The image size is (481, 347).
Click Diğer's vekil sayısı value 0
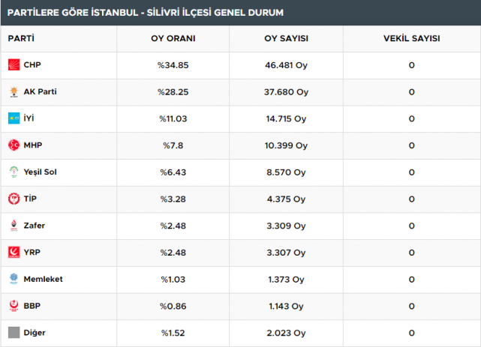point(412,334)
